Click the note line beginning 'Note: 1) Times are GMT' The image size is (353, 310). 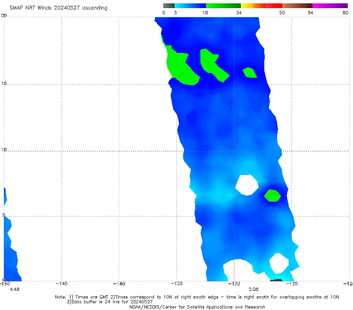(197, 297)
